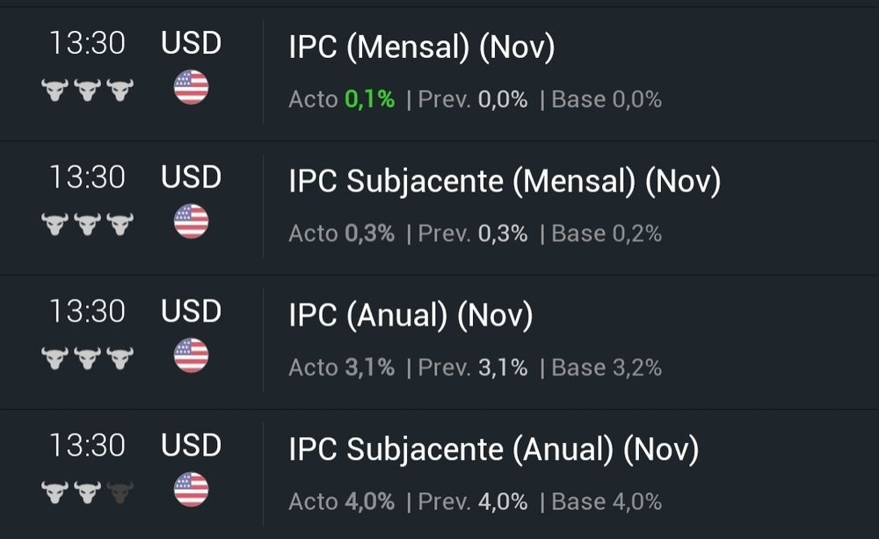Click the dimmed third bull icon for IPC Subjacente (Anual)
Viewport: 879px width, 539px height.
120,492
